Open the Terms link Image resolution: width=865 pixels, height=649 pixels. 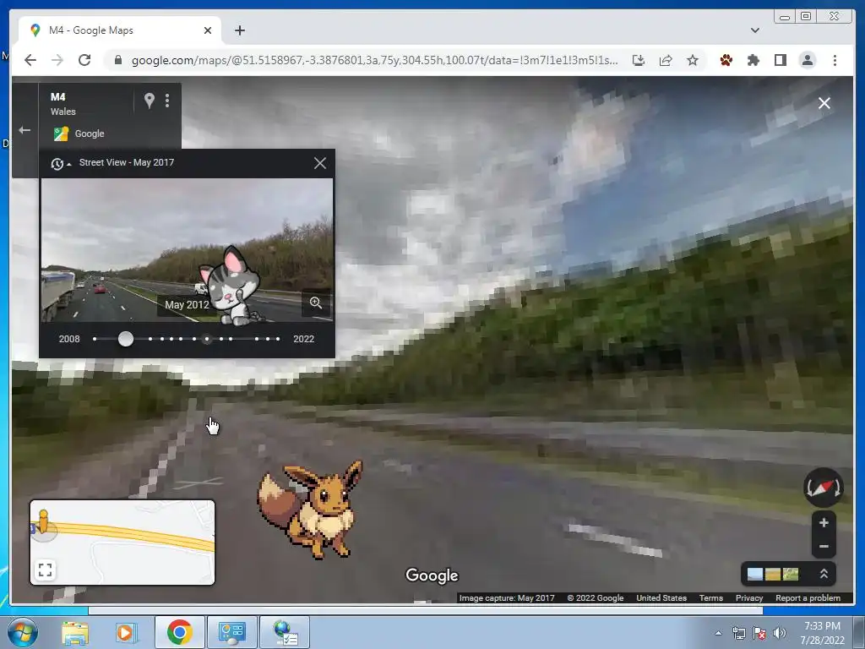coord(710,597)
